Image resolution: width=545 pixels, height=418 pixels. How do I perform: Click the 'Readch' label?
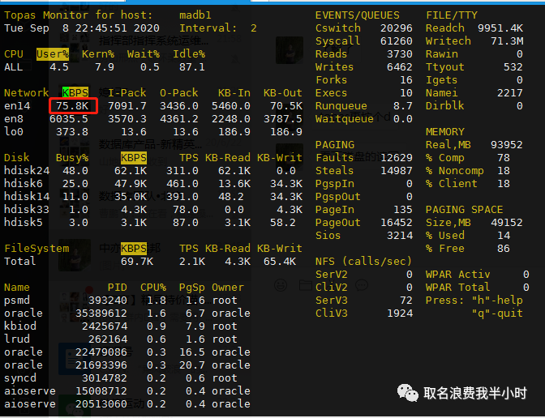(445, 28)
